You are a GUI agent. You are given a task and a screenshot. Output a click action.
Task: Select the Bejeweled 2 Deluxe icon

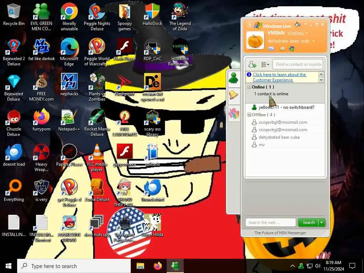[14, 53]
